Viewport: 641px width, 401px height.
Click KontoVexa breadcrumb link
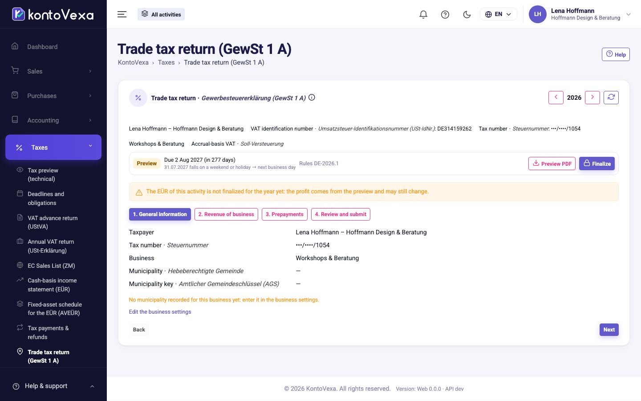(133, 62)
